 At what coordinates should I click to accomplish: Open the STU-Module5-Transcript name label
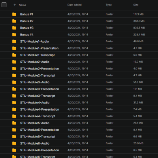pyautogui.click(x=38, y=137)
